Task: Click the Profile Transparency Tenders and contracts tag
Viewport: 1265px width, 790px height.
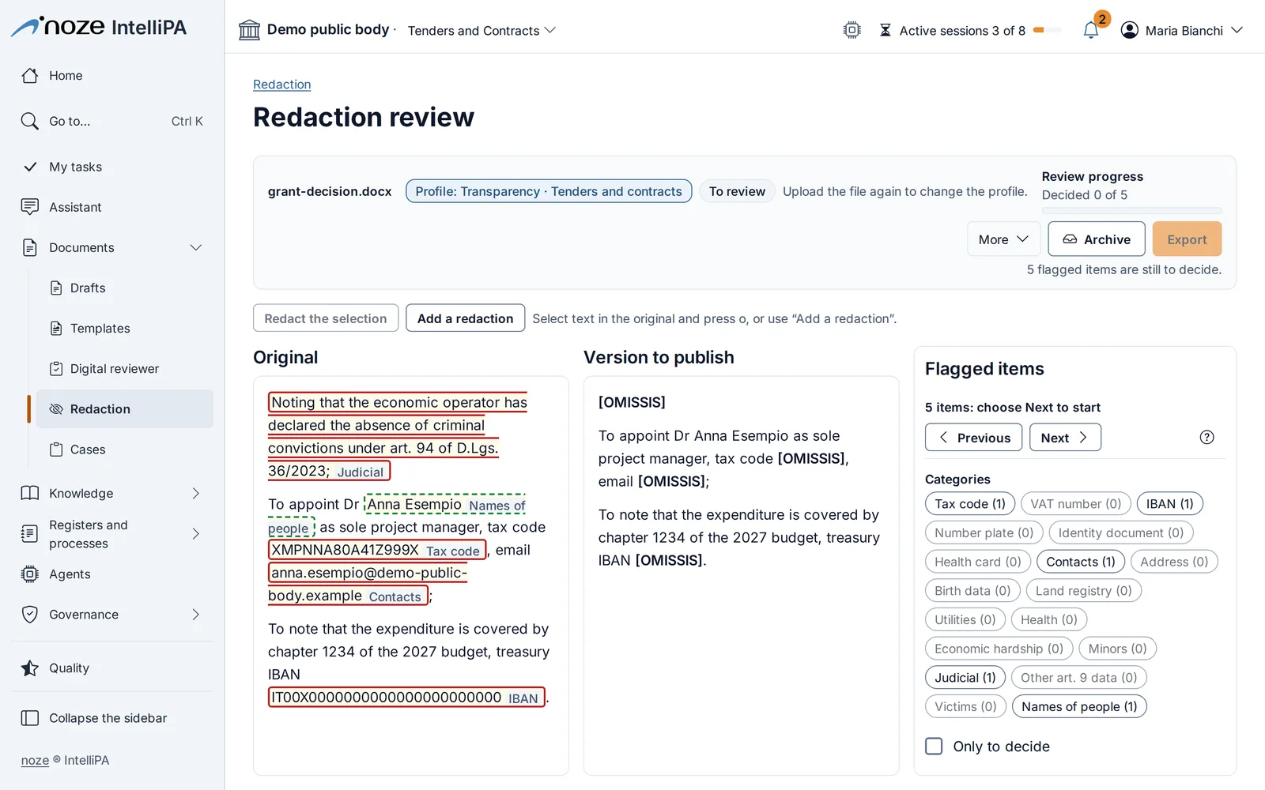Action: coord(549,191)
